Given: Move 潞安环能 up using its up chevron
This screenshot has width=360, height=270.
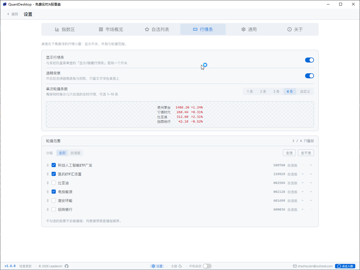Looking at the screenshot, I should [x=303, y=201].
